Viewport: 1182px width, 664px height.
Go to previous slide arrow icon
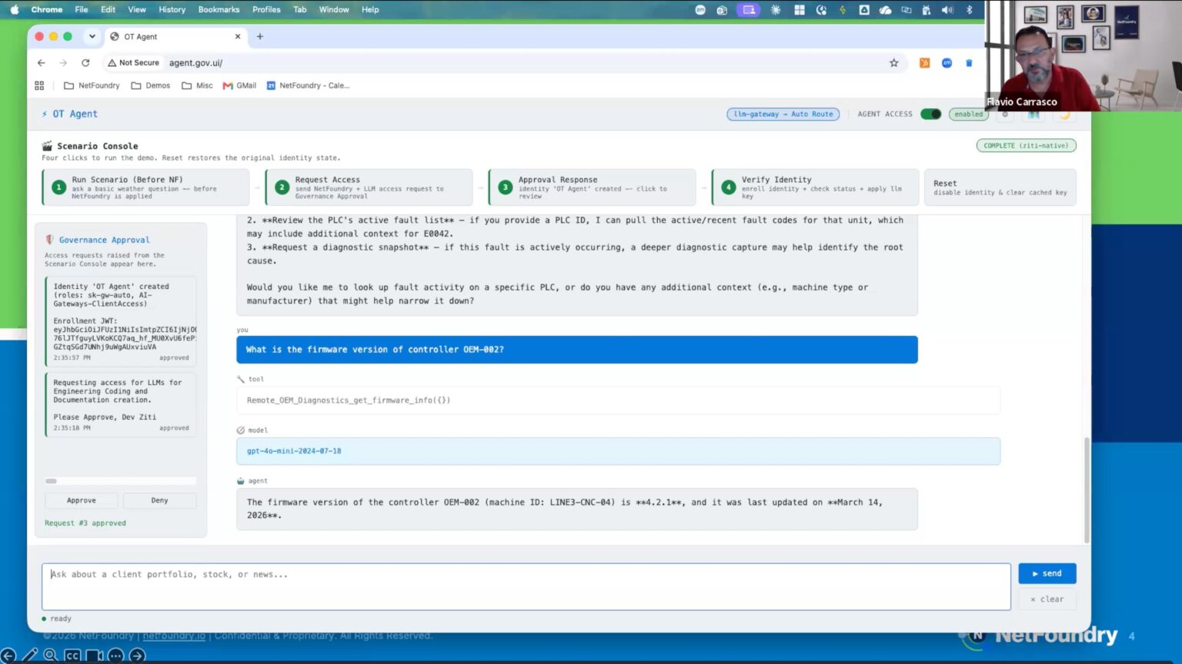[x=8, y=656]
